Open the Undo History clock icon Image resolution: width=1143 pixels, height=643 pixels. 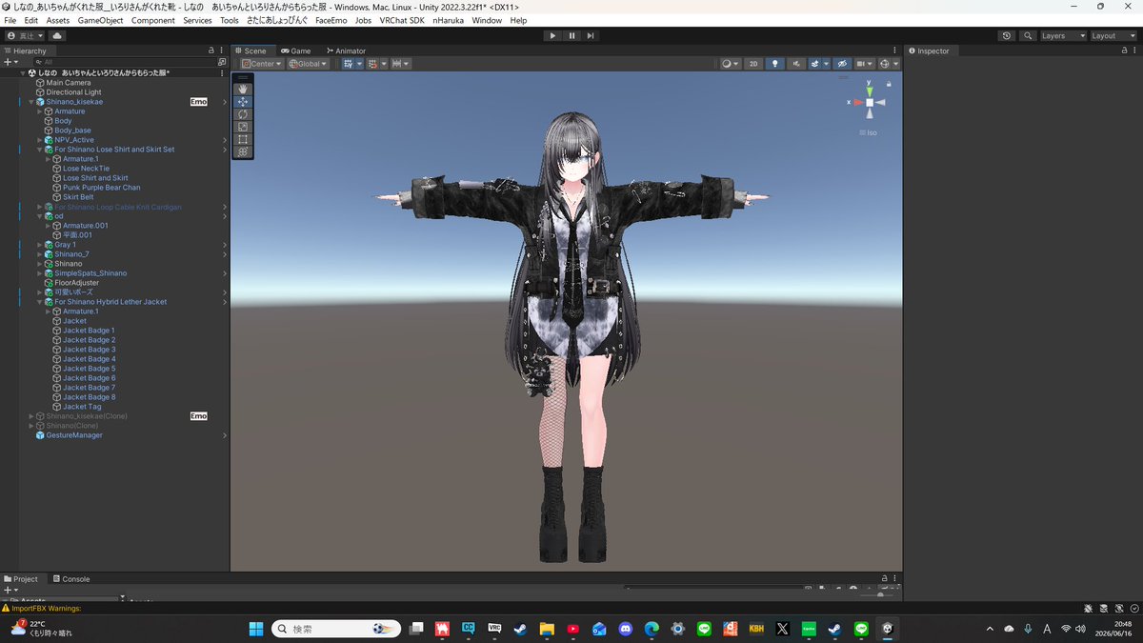[x=1007, y=35]
